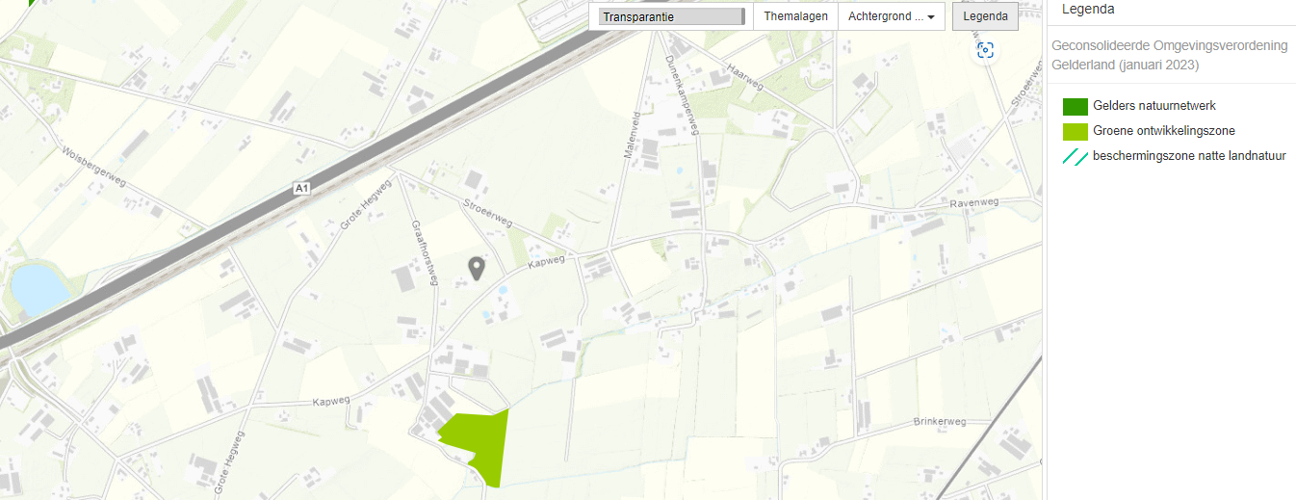This screenshot has height=500, width=1296.
Task: Click the Legenda heading in the side panel
Action: (x=1088, y=10)
